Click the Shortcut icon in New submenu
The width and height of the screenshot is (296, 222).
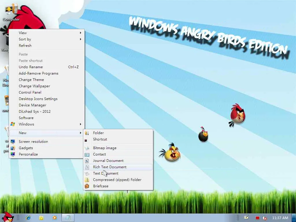coord(86,140)
